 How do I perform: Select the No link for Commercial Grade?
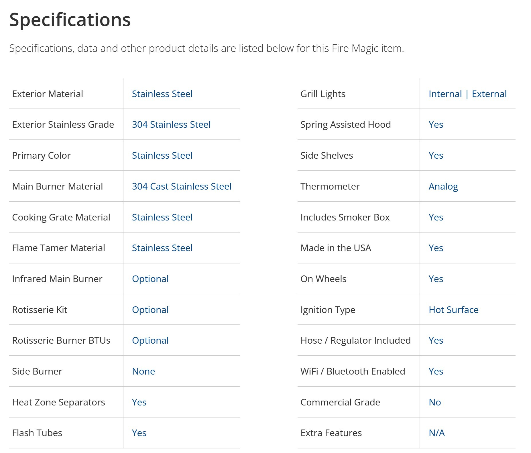[434, 402]
